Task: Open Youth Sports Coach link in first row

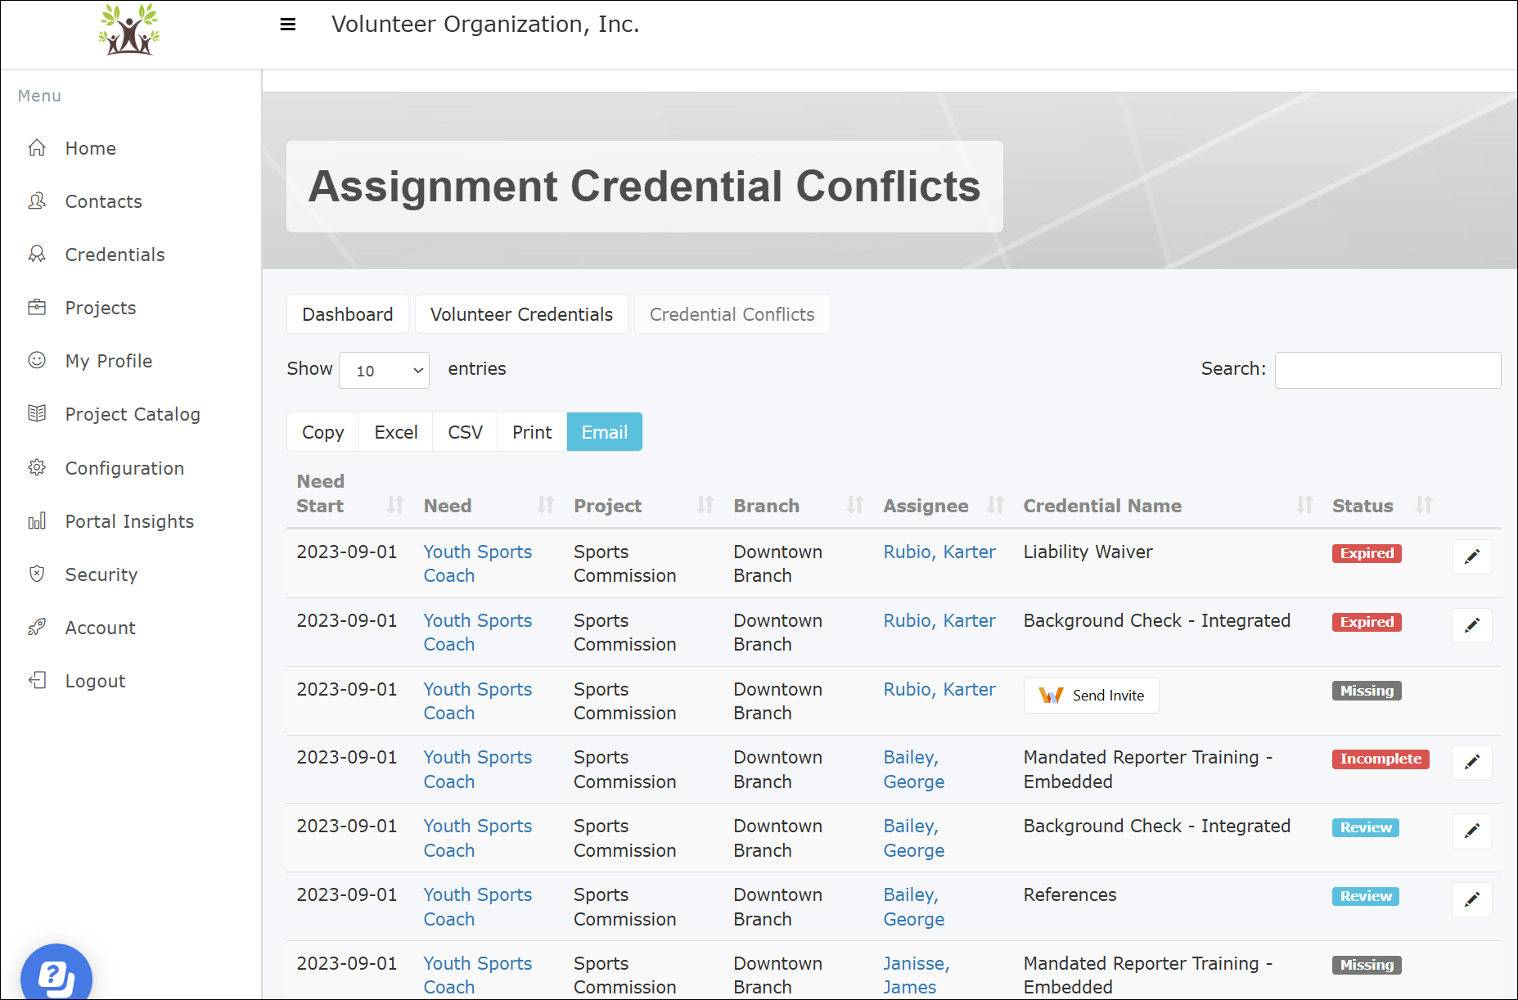Action: (x=478, y=564)
